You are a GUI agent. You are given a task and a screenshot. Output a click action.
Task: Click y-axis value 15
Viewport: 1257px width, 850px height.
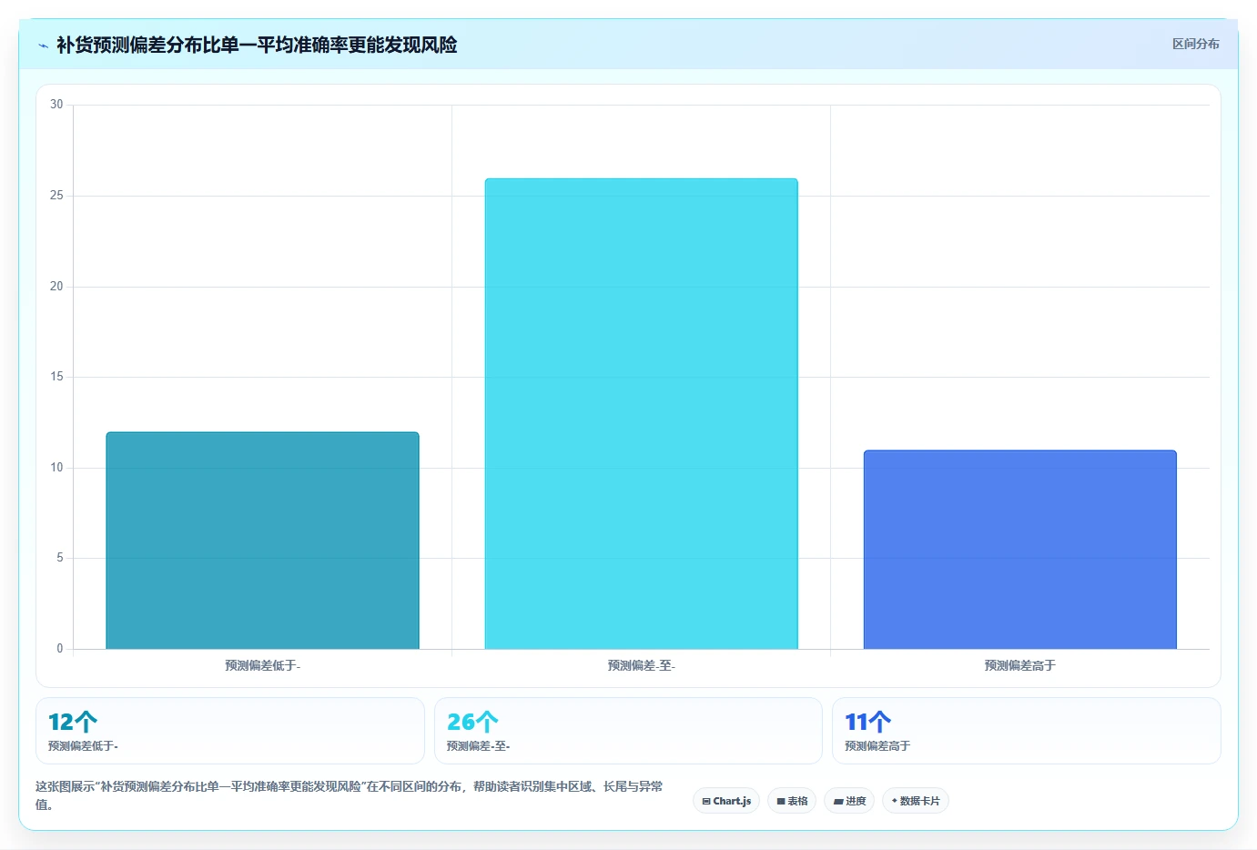click(x=56, y=377)
